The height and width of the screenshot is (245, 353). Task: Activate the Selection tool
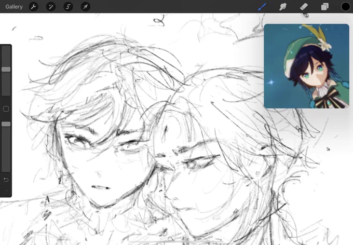click(x=68, y=7)
